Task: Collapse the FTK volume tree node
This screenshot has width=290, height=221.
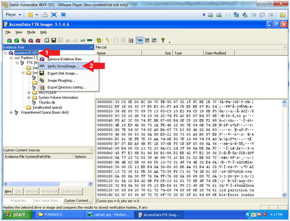Action: point(17,63)
